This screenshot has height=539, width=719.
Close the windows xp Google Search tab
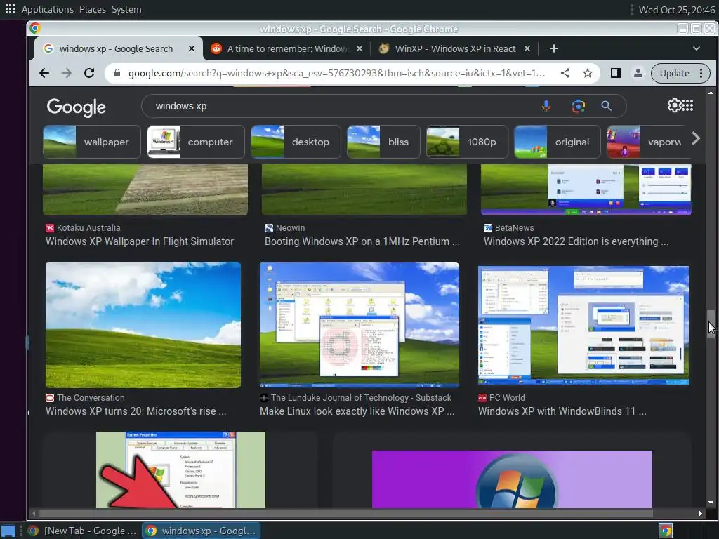[x=192, y=48]
